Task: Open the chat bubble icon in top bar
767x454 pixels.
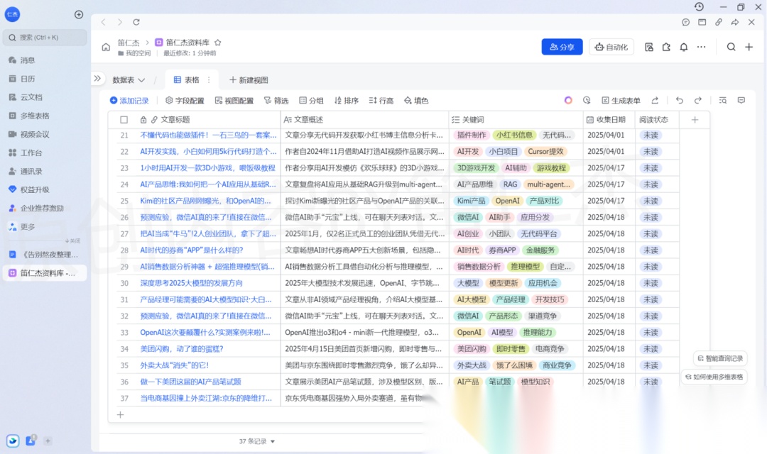Action: (686, 22)
